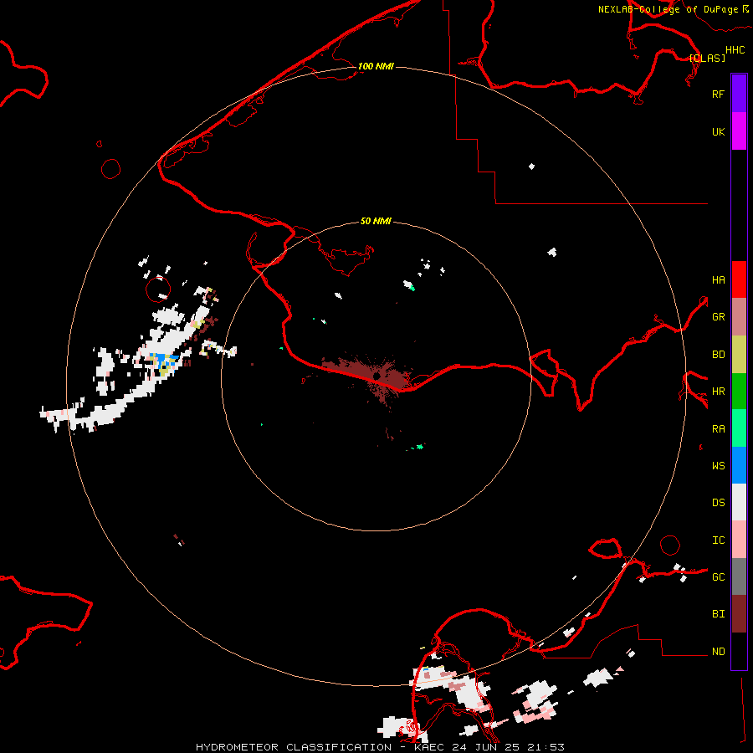The height and width of the screenshot is (753, 753).
Task: Click the yellow BD legend swatch
Action: coord(739,355)
